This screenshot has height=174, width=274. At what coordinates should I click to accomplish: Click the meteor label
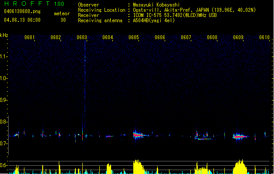(62, 13)
